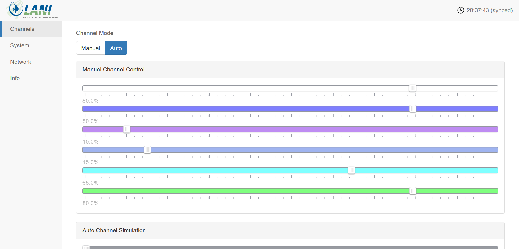Open the System sidebar section
The image size is (526, 249).
point(20,45)
